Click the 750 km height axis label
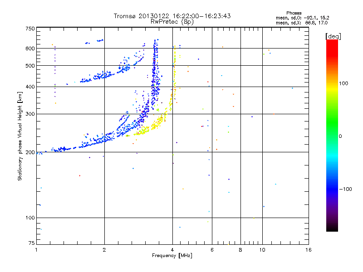This screenshot has width=363, height=272. coord(30,29)
